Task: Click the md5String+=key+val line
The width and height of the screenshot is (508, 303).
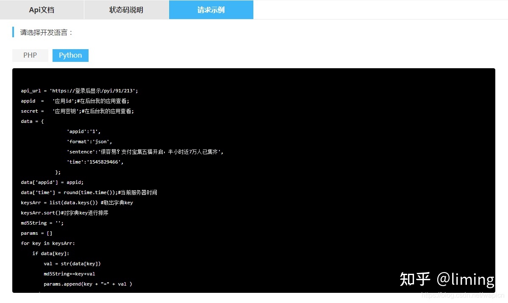Action: point(69,274)
